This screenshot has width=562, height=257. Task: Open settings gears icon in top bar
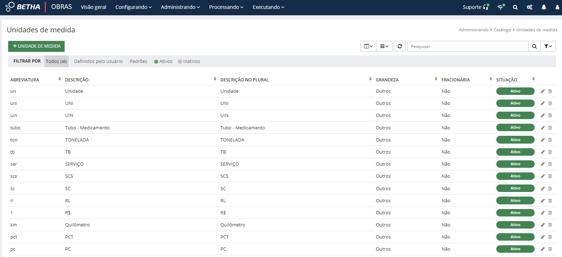click(x=529, y=7)
